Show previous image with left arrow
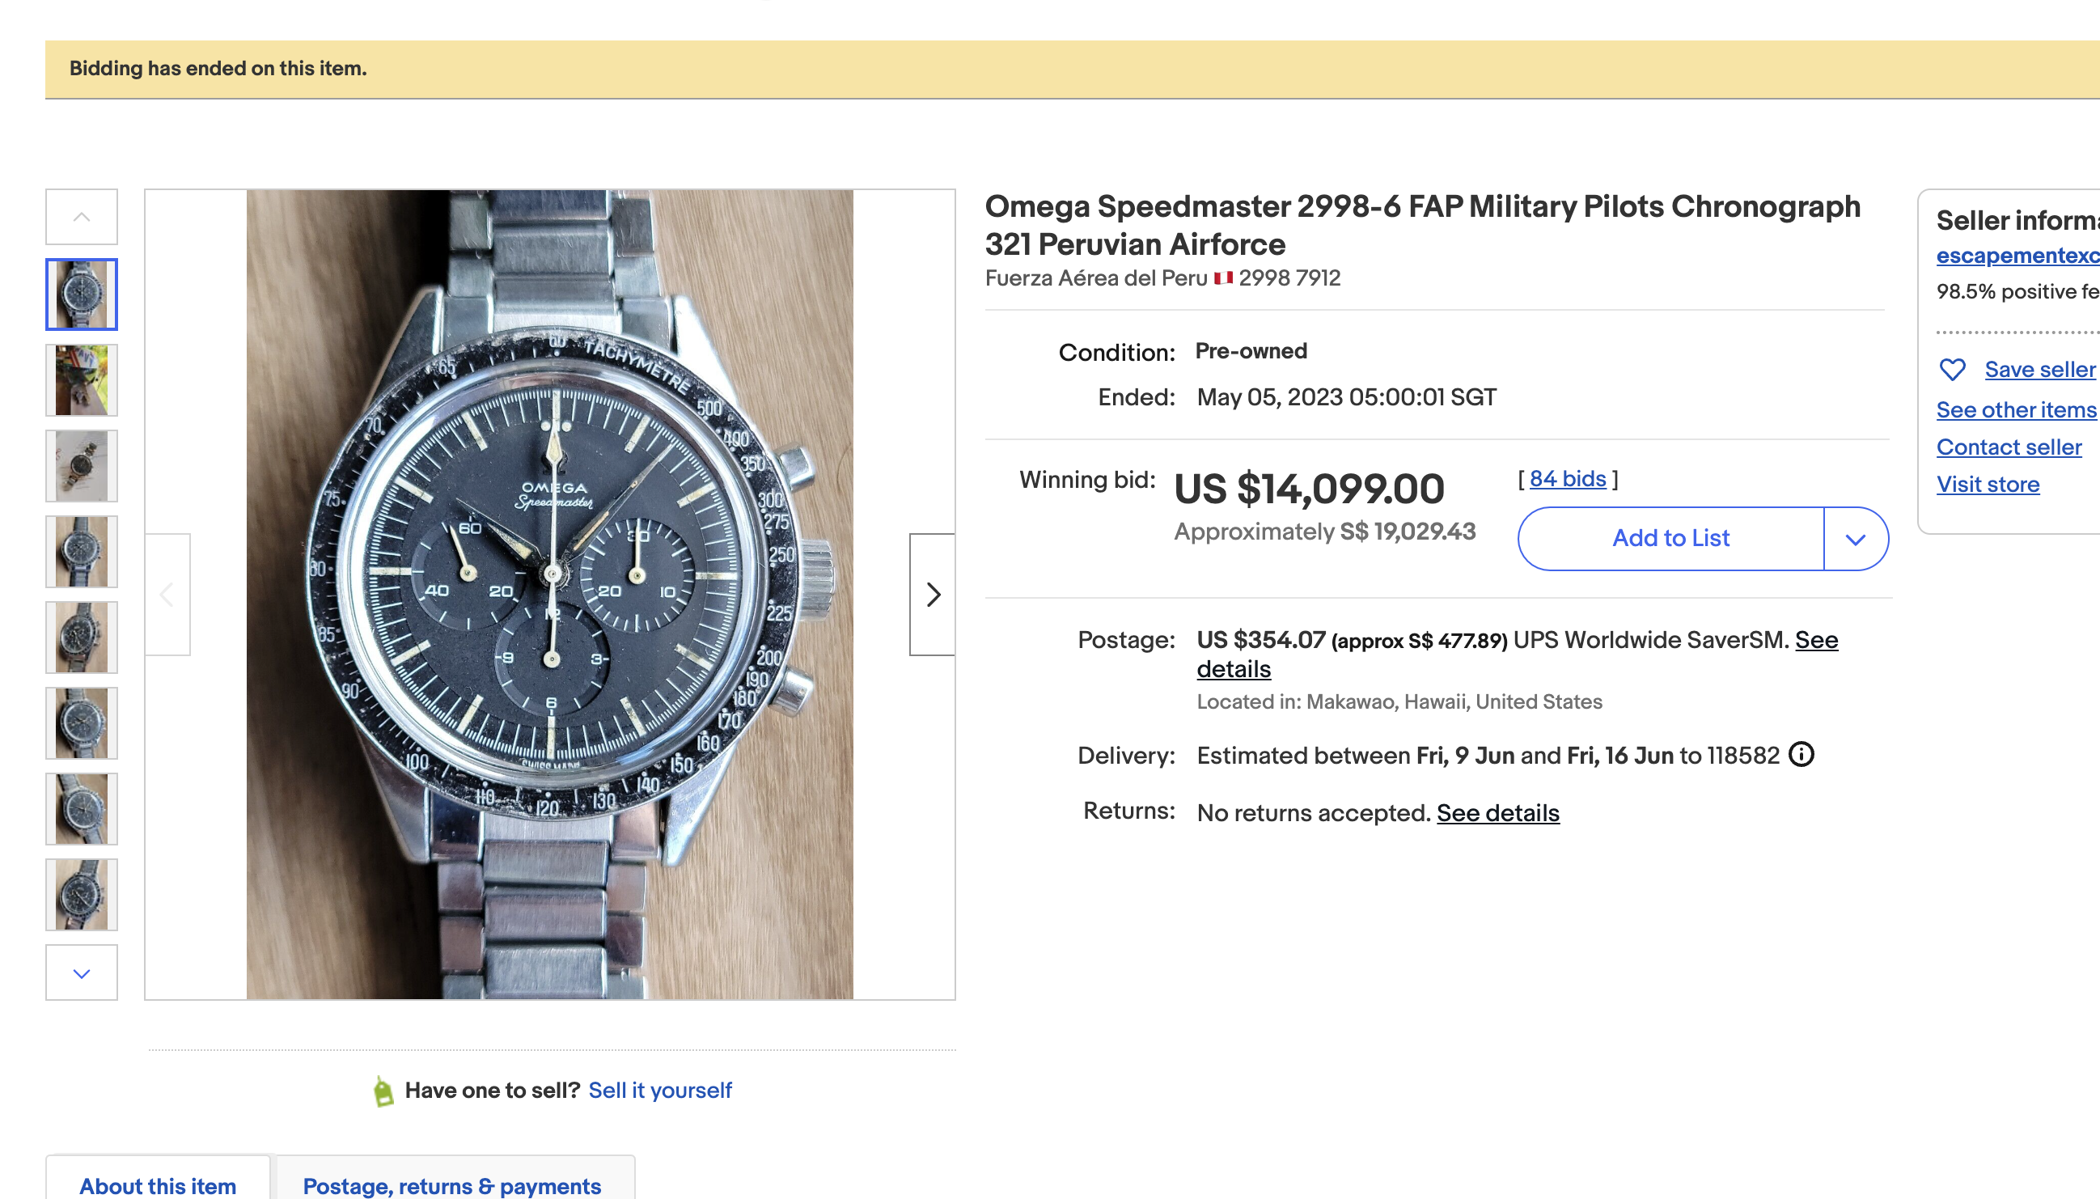This screenshot has width=2100, height=1199. click(167, 595)
